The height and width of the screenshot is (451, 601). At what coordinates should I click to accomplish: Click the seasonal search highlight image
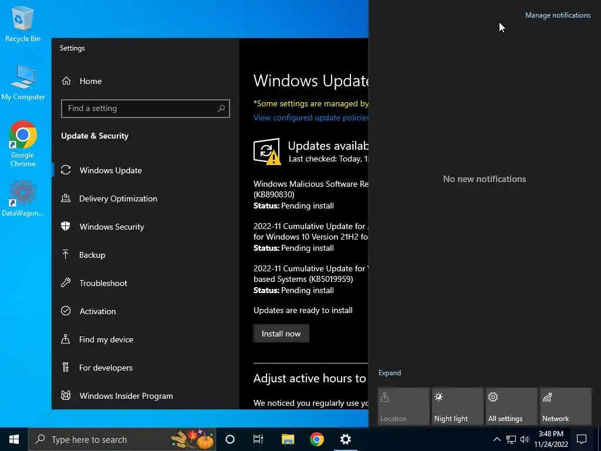click(192, 439)
